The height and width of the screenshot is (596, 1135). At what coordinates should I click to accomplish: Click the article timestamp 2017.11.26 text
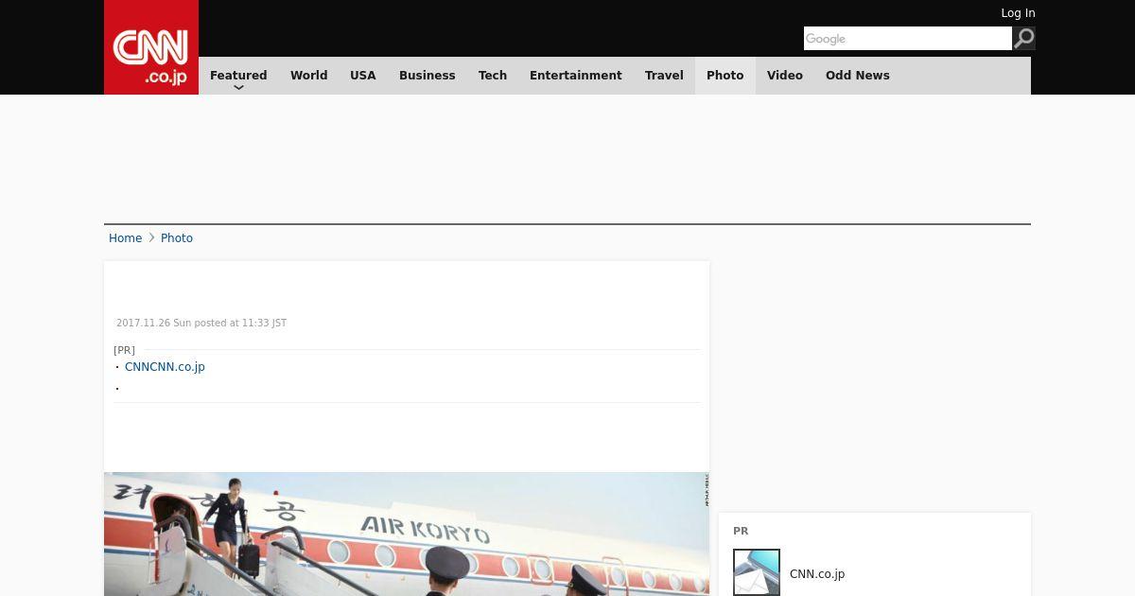pyautogui.click(x=201, y=324)
